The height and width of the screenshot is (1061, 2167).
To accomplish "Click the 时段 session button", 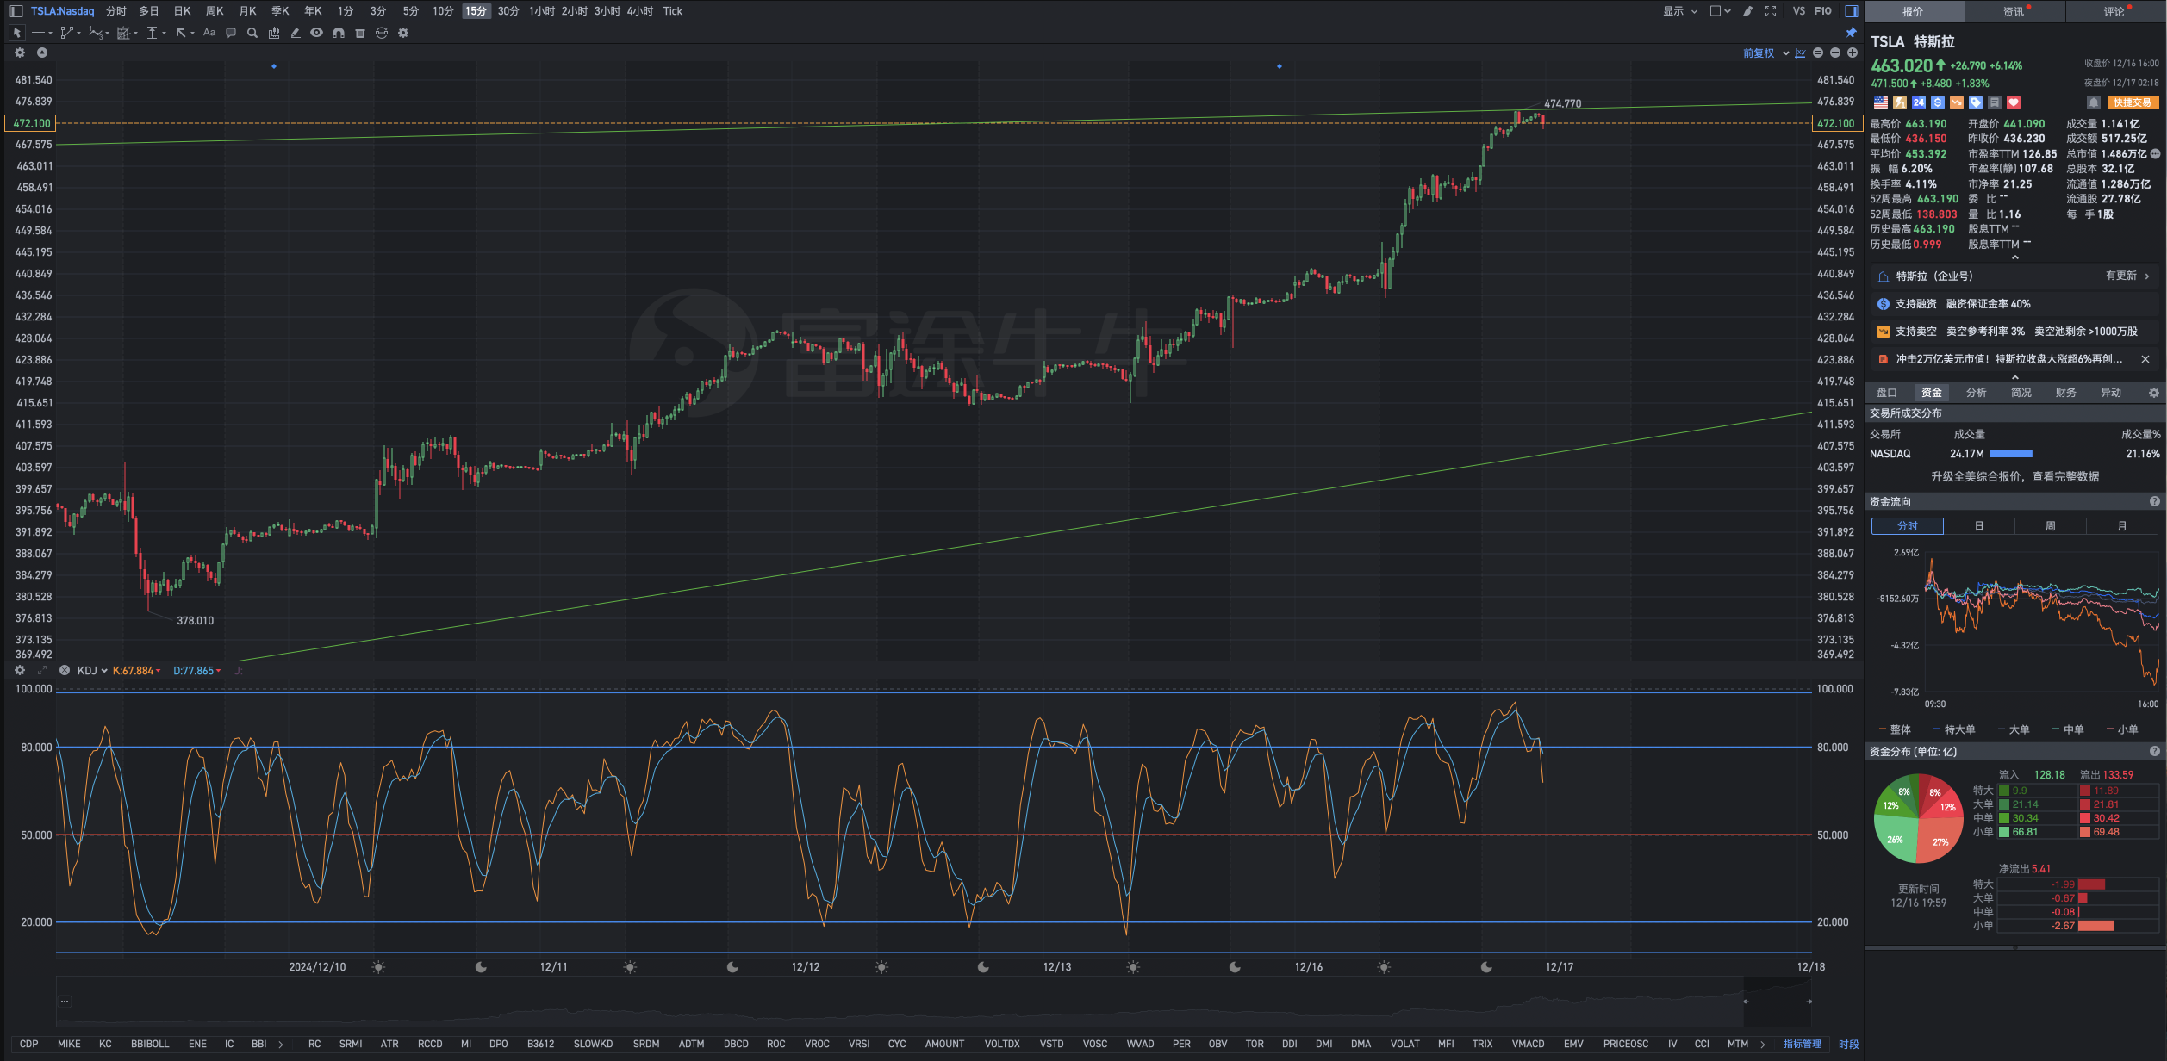I will 1849,1044.
